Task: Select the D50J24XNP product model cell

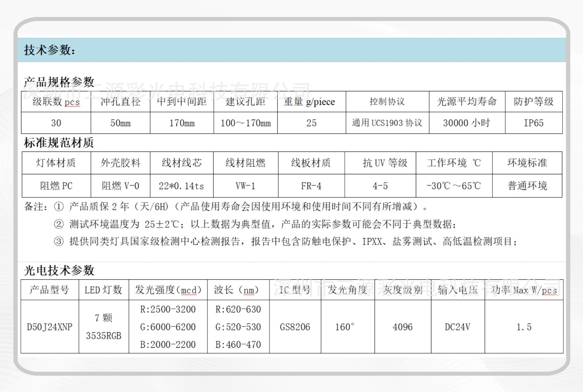Action: point(49,327)
